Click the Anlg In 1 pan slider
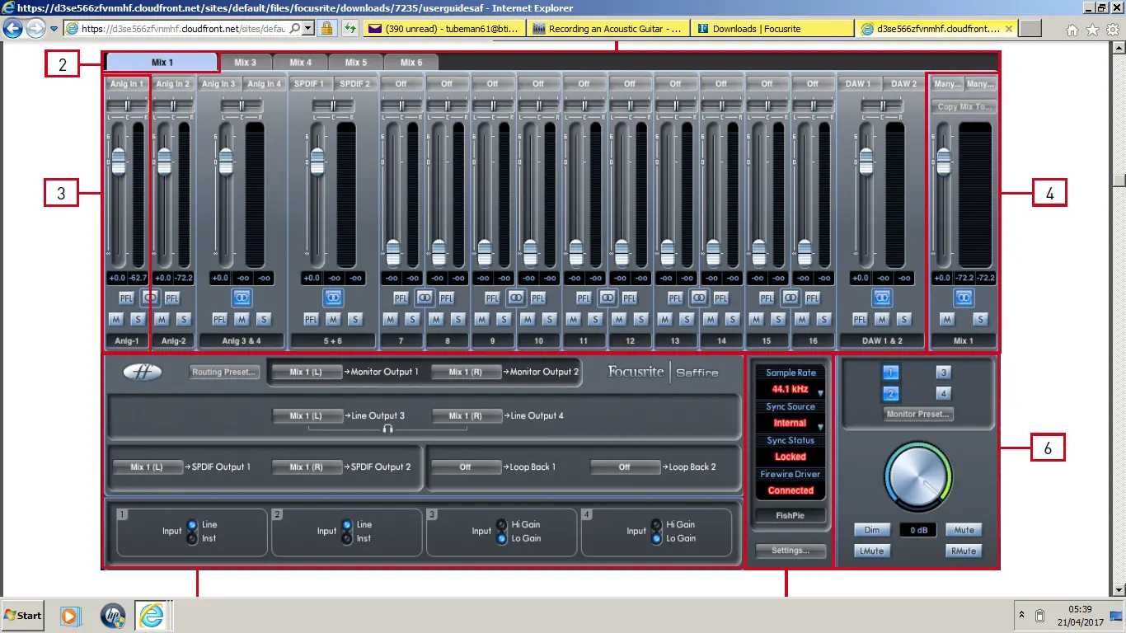 tap(127, 105)
